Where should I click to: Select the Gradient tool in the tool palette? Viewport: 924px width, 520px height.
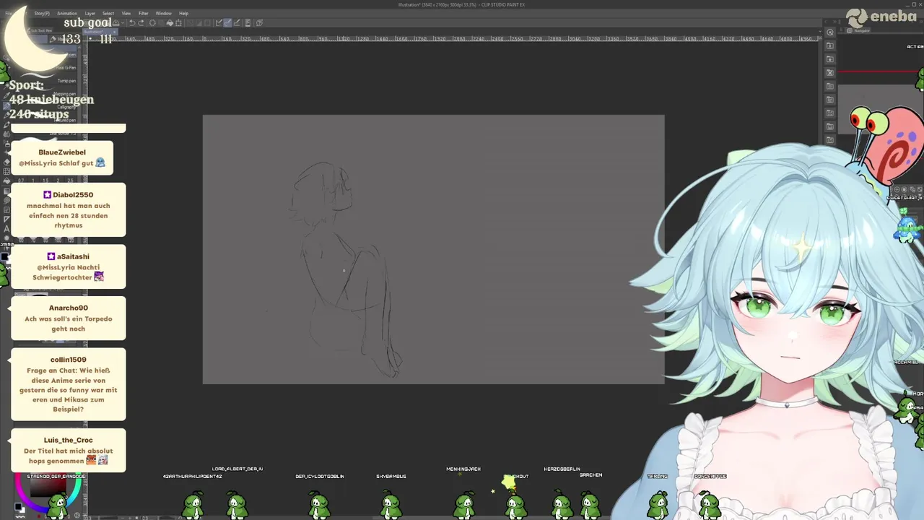pyautogui.click(x=6, y=191)
